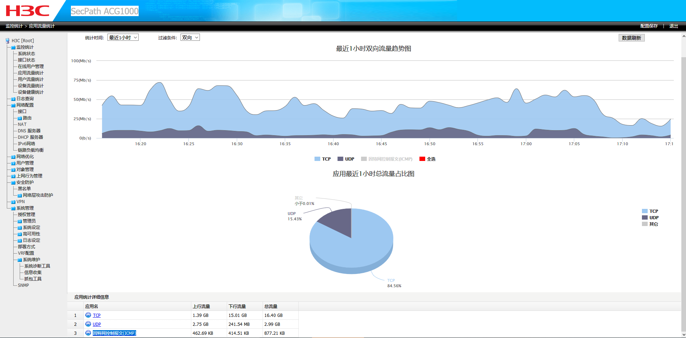Open 抓包工具 under 系统维护
The image size is (686, 338).
point(33,279)
